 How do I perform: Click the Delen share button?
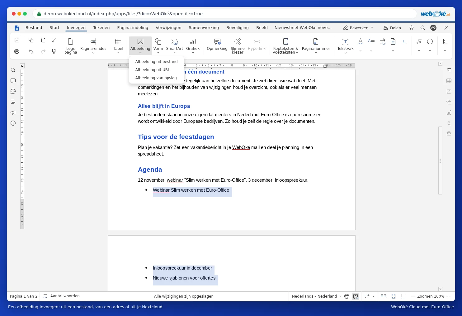tap(392, 28)
